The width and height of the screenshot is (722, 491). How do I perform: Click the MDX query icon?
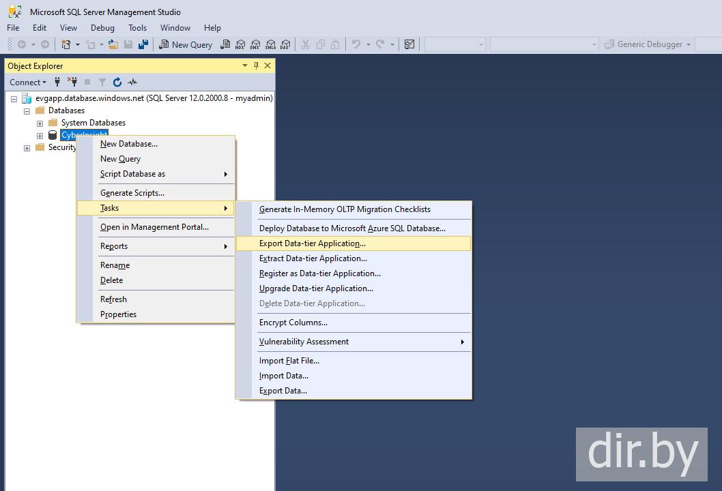tap(240, 44)
